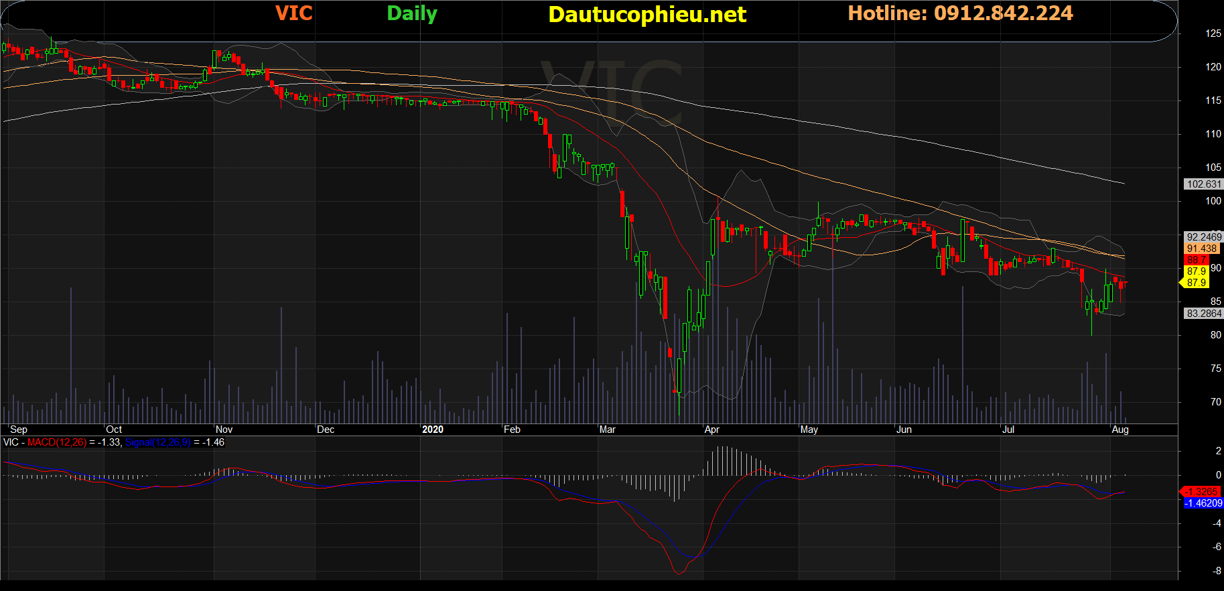Click the red -1.3265 MACD value tag

click(1202, 492)
